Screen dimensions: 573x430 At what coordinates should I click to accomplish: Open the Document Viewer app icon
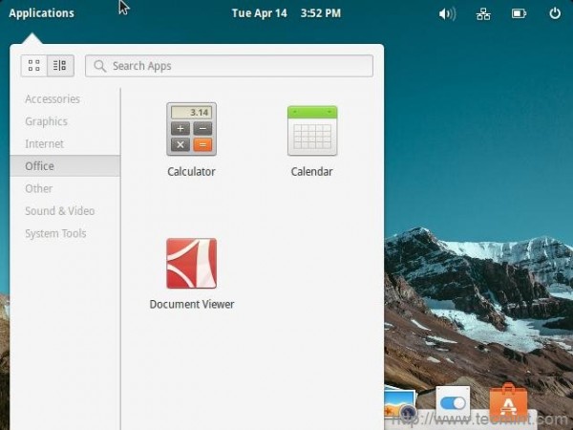[x=192, y=264]
